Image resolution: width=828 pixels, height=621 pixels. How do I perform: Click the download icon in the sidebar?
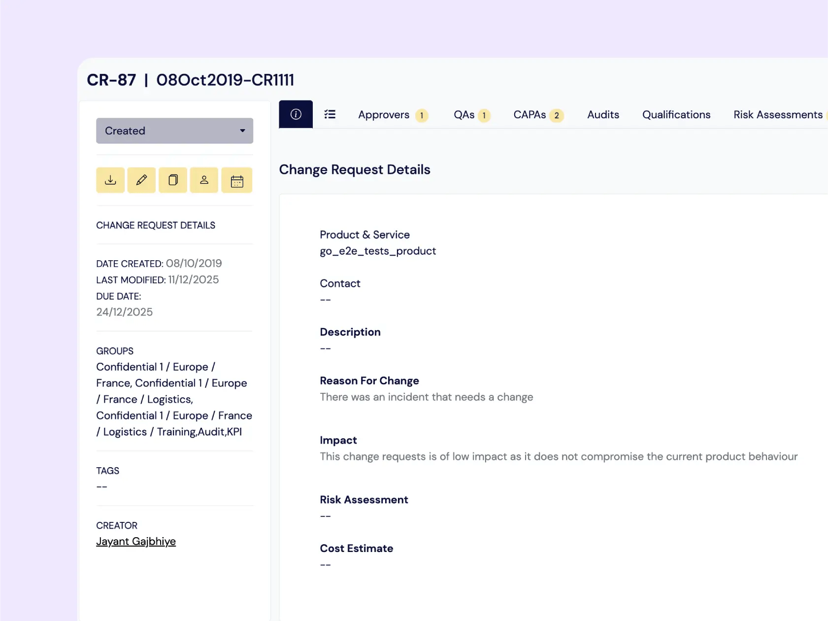click(110, 180)
